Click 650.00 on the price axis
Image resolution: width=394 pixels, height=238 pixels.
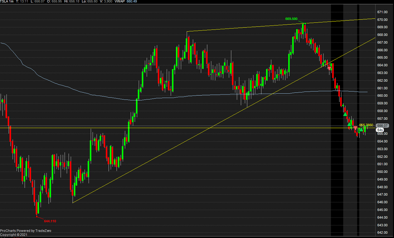[383, 172]
